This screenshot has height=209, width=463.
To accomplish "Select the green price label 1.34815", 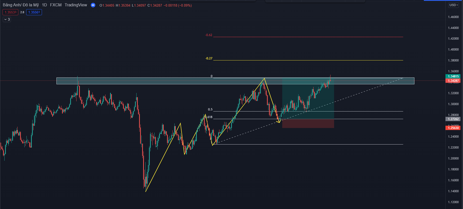I will [x=453, y=76].
